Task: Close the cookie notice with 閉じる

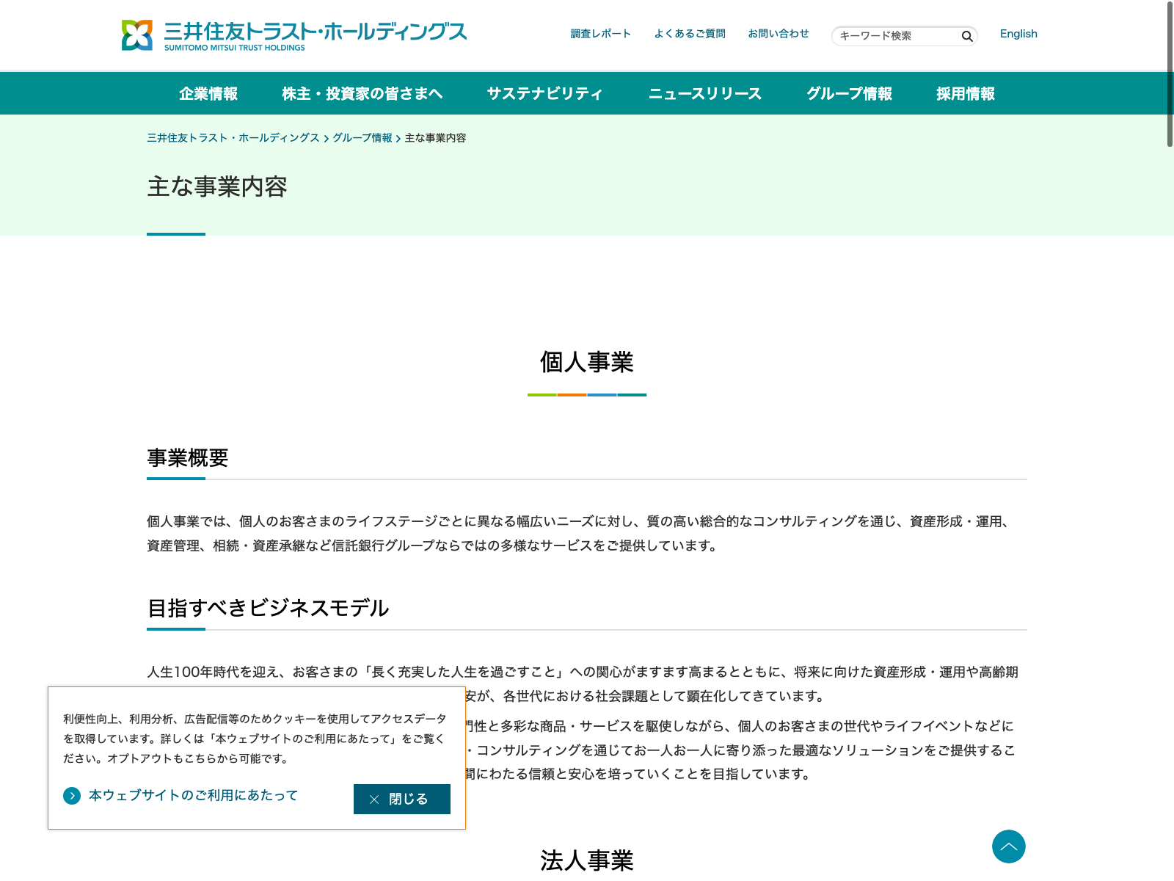Action: [401, 799]
